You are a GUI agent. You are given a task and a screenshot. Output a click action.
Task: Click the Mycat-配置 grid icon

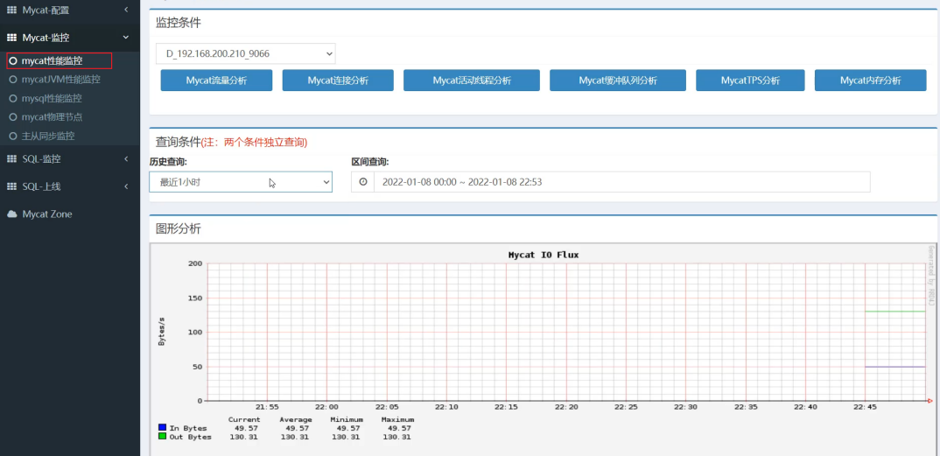pyautogui.click(x=11, y=10)
